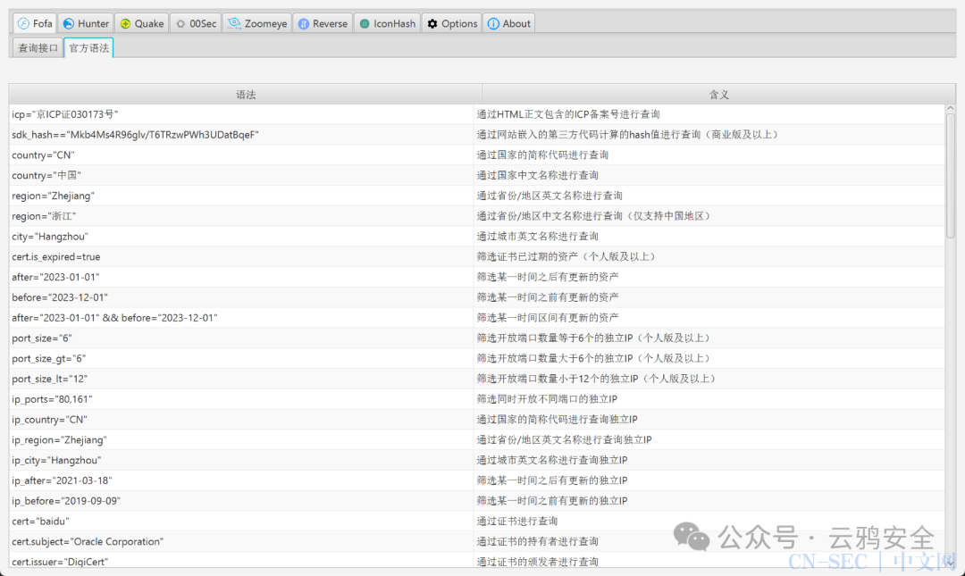Click the meaning 通过城市英文名称进行查询
The image size is (965, 576).
pos(537,237)
